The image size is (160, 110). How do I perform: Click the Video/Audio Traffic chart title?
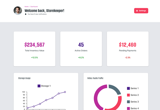95,78
